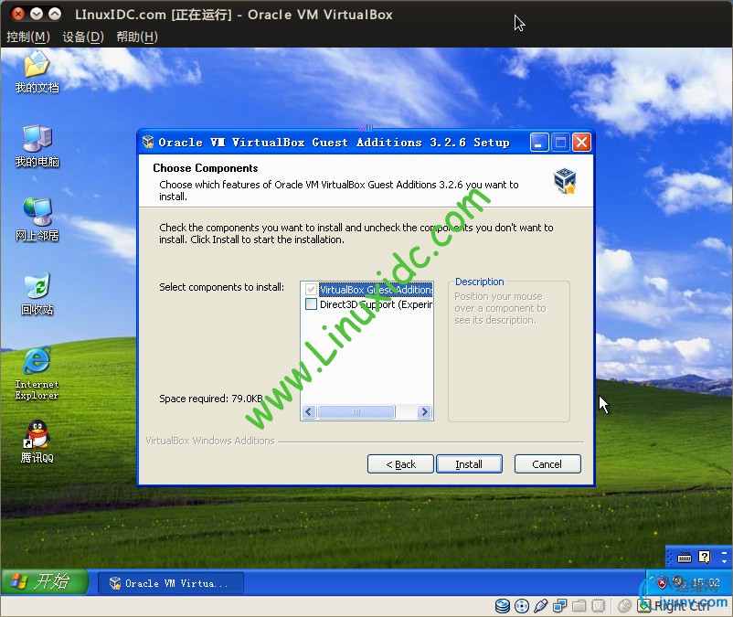The width and height of the screenshot is (733, 617).
Task: Click the tray icon beside the clock
Action: pyautogui.click(x=678, y=582)
